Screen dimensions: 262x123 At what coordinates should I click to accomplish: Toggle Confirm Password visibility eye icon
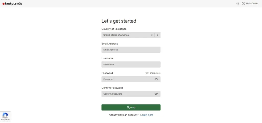point(156,94)
